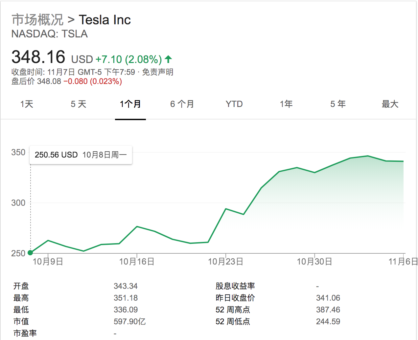Switch chart to 1年 range
Viewport: 418px width, 340px height.
pos(286,104)
